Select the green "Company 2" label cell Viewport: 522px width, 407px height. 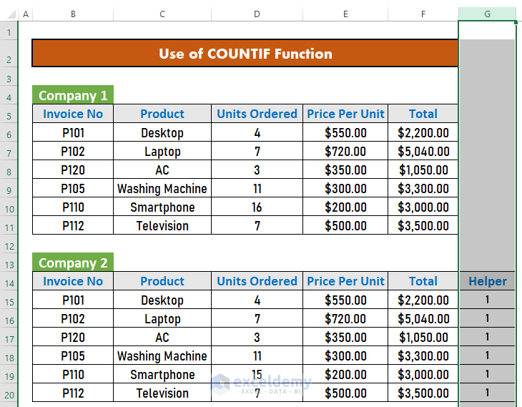73,263
